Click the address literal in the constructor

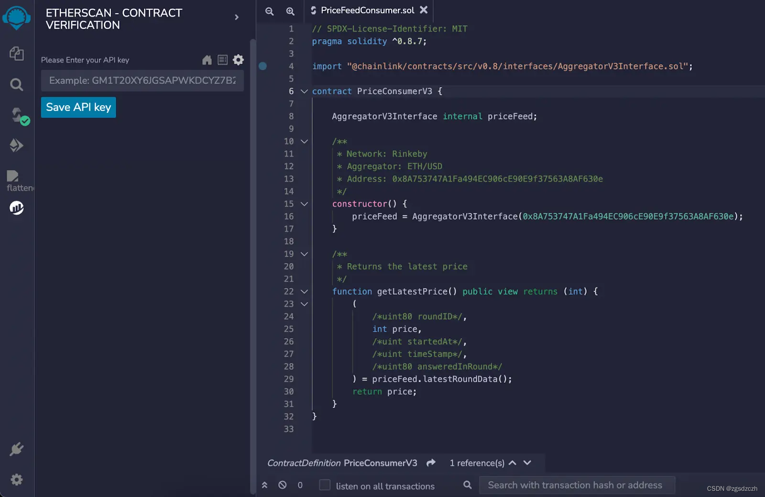(x=628, y=217)
